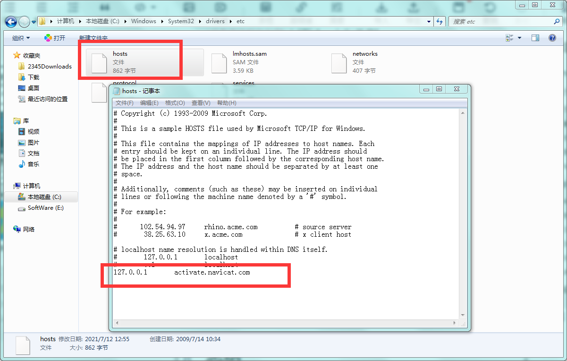Select the protocol file icon
The height and width of the screenshot is (361, 567).
click(99, 93)
